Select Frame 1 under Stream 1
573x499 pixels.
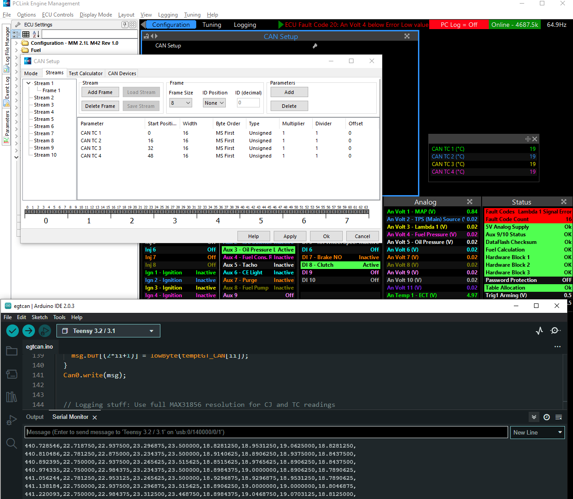(52, 90)
